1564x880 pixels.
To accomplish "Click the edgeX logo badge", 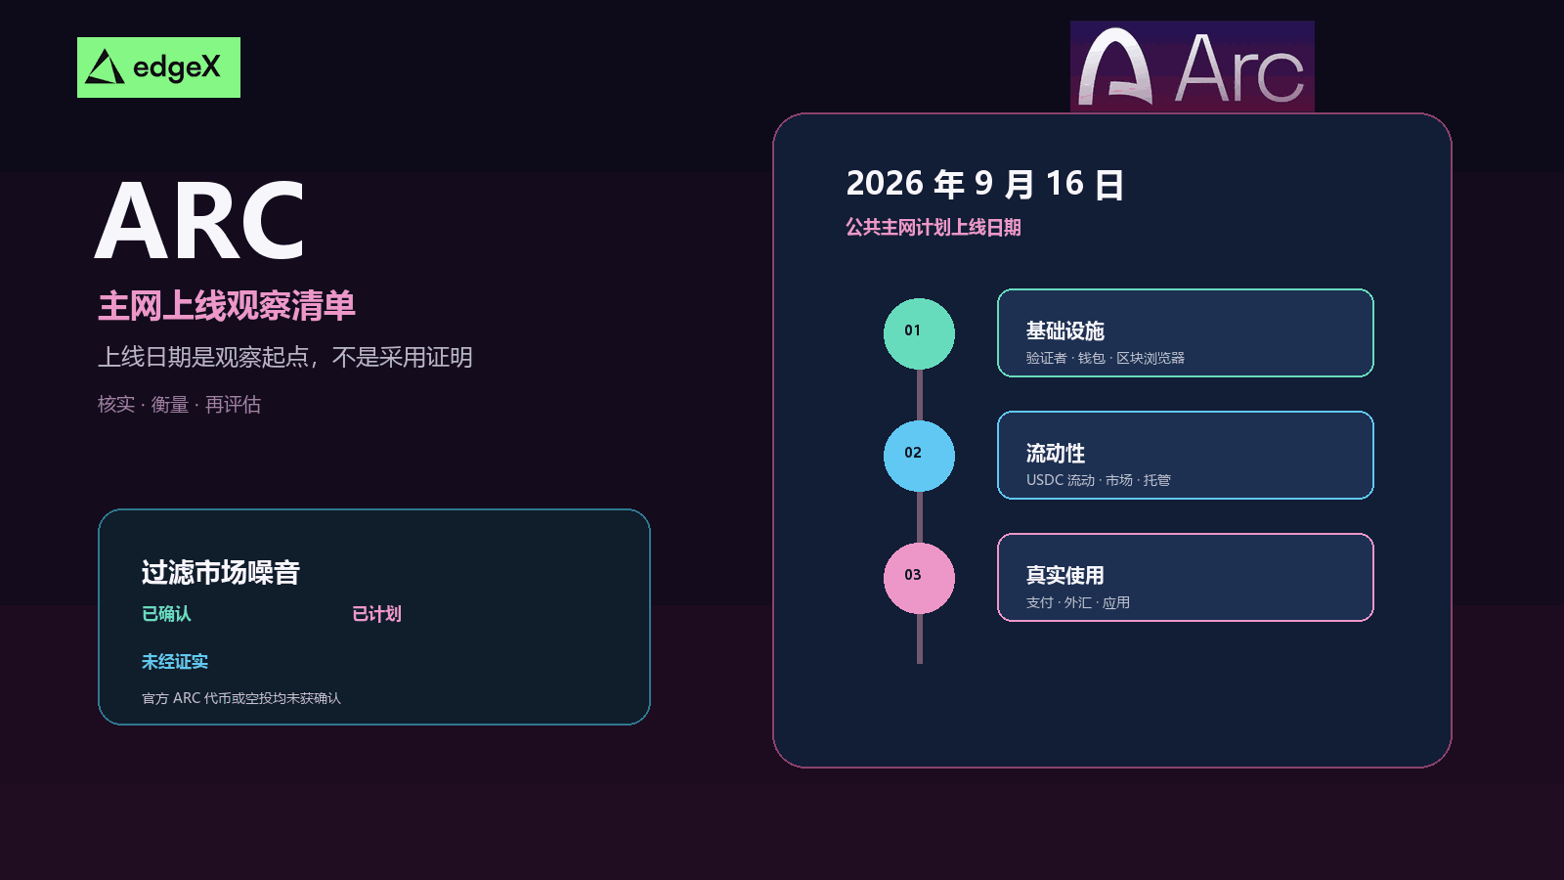I will tap(158, 67).
